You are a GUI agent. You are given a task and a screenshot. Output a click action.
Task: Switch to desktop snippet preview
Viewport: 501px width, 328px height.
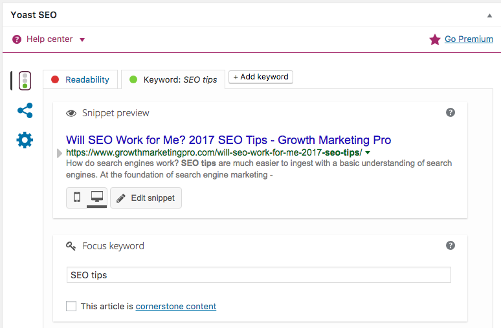coord(97,198)
